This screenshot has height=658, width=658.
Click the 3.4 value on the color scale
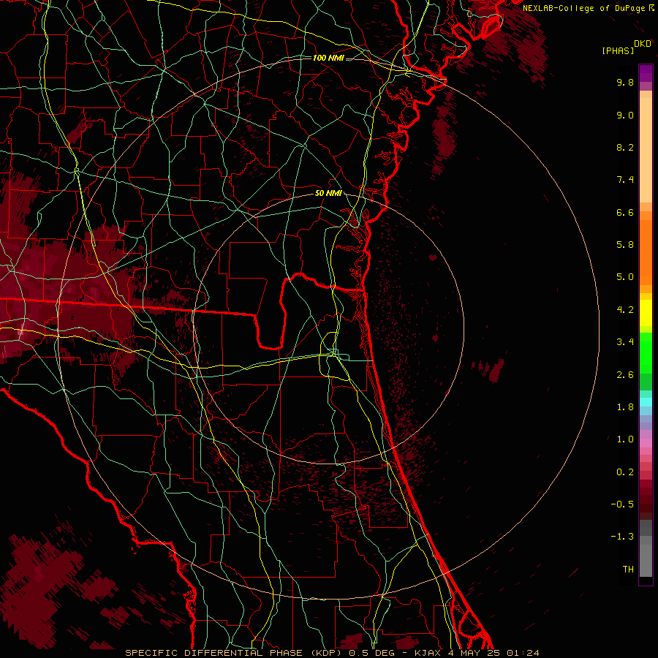coord(625,342)
